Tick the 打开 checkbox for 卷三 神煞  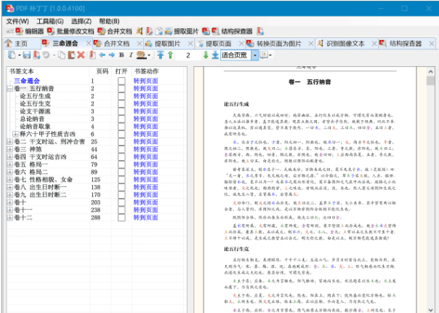coord(121,149)
